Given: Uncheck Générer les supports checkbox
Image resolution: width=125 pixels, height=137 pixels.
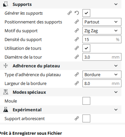Looking at the screenshot, I should 86,13.
